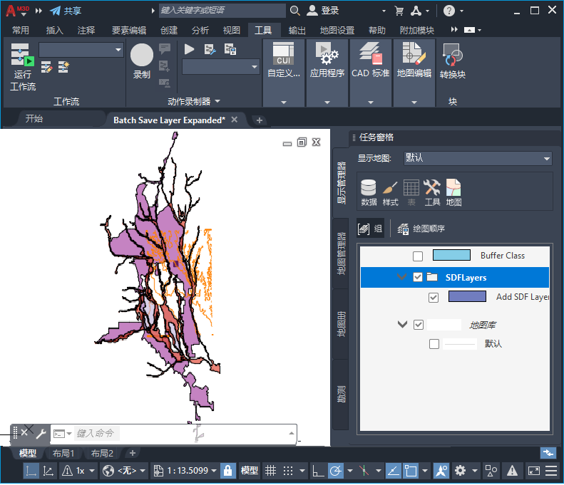Image resolution: width=564 pixels, height=485 pixels.
Task: Switch to the 要素编辑 ribbon tab
Action: pyautogui.click(x=129, y=30)
